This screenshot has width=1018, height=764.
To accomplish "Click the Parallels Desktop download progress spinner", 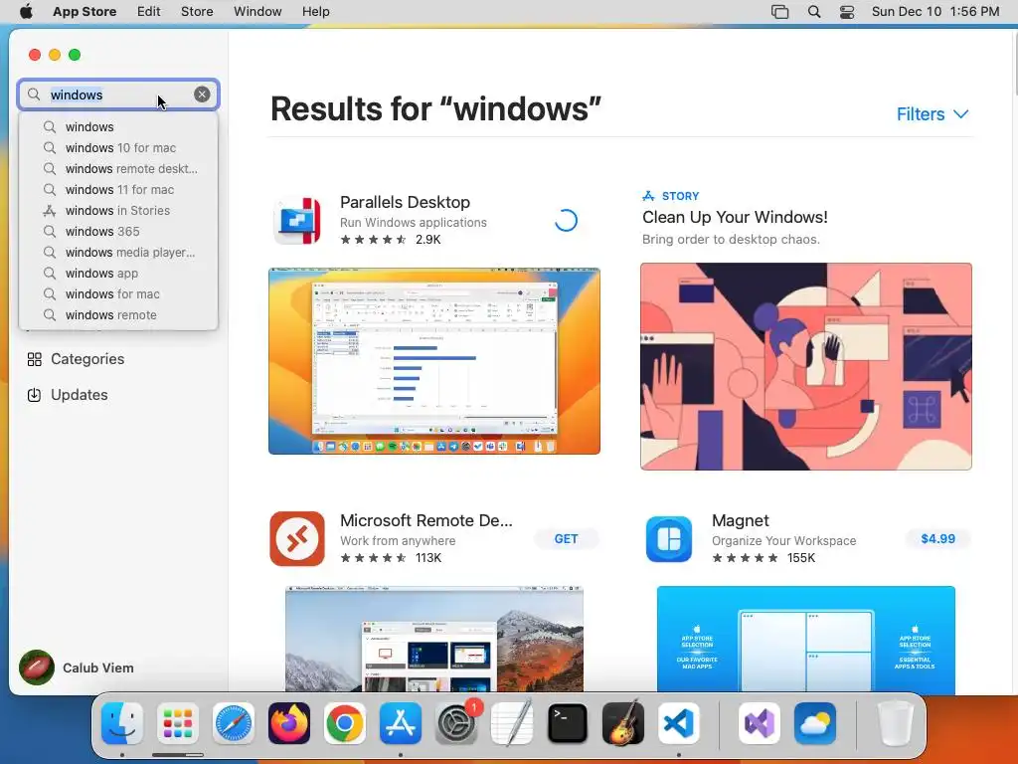I will (x=566, y=221).
